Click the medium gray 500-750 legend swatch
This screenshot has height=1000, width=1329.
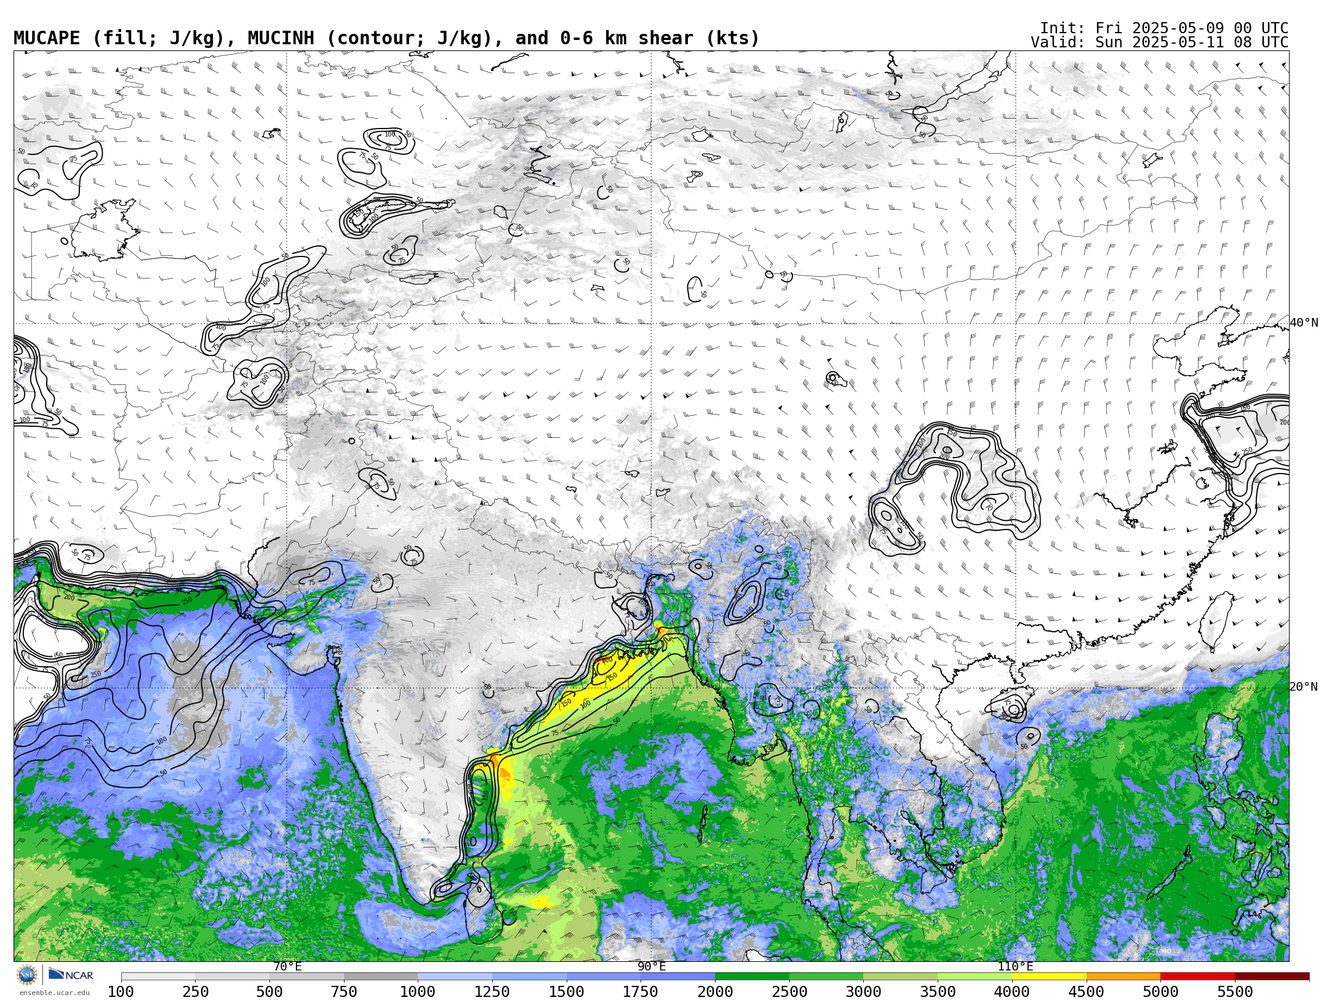[306, 977]
